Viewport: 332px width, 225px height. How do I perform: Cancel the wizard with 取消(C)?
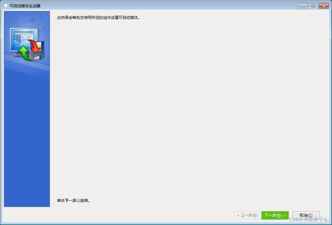click(x=306, y=215)
